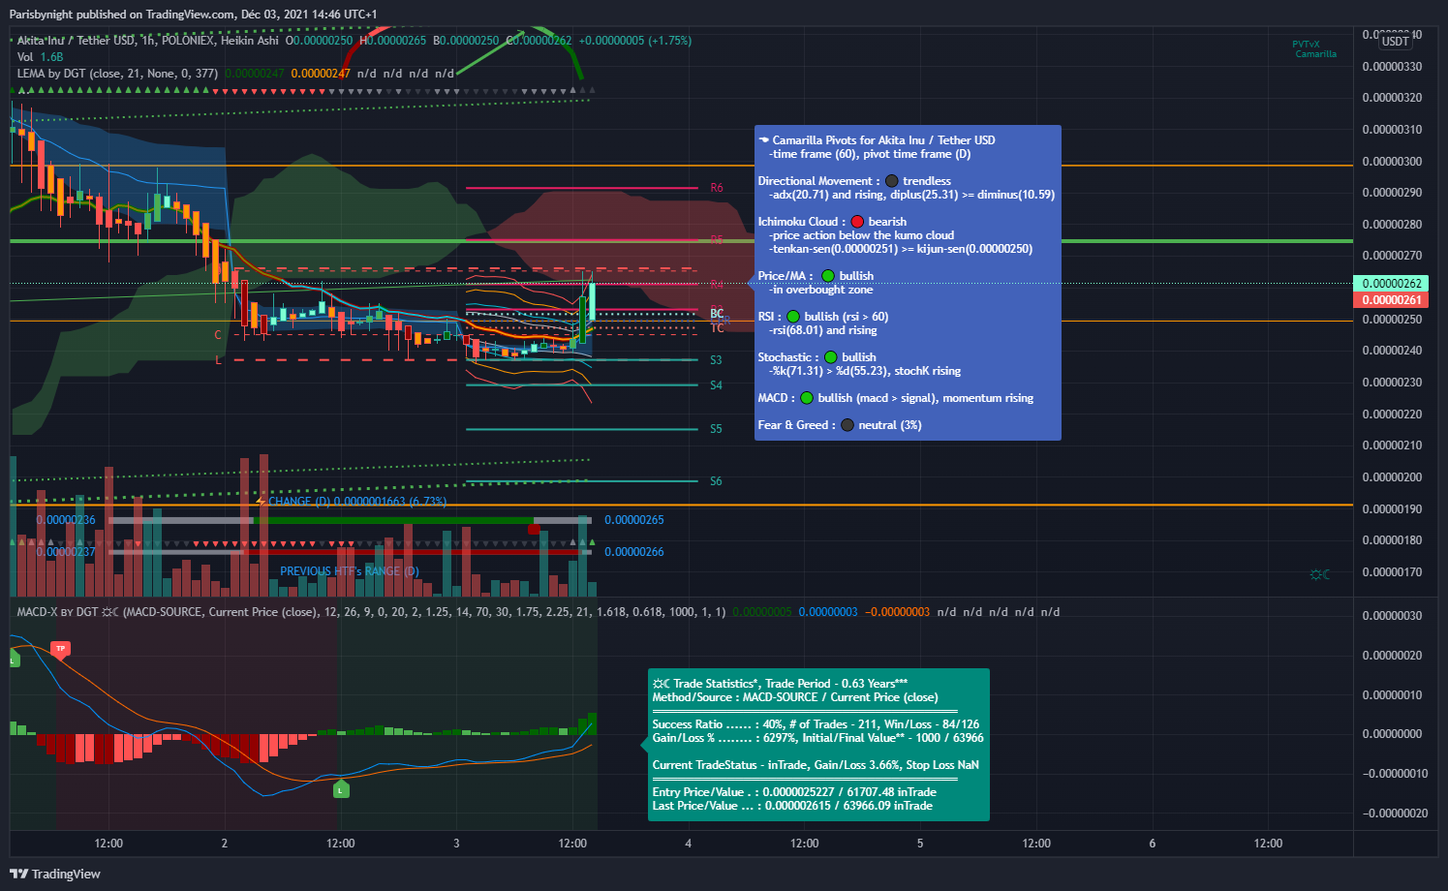Click the sun-moon icon at chart bottom right

tap(1319, 574)
